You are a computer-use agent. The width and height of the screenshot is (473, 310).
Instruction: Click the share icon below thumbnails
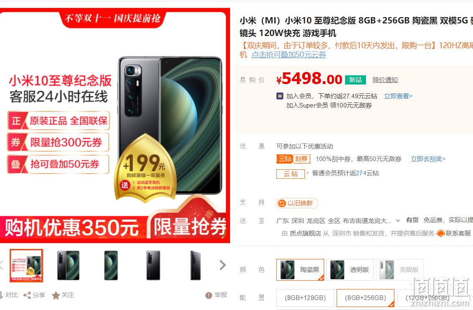(x=27, y=295)
